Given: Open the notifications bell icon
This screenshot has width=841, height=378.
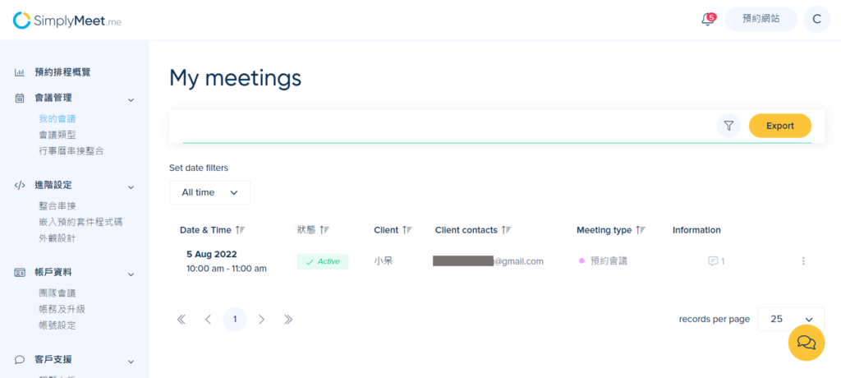Looking at the screenshot, I should [x=708, y=20].
